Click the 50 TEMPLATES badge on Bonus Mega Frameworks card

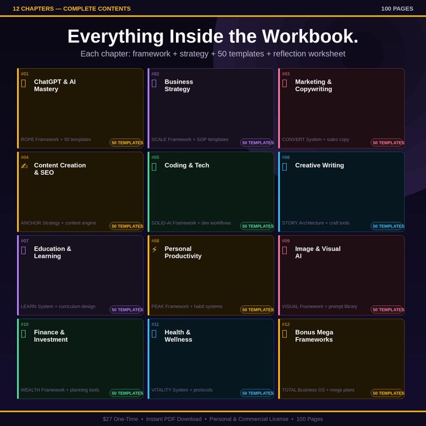pyautogui.click(x=388, y=393)
